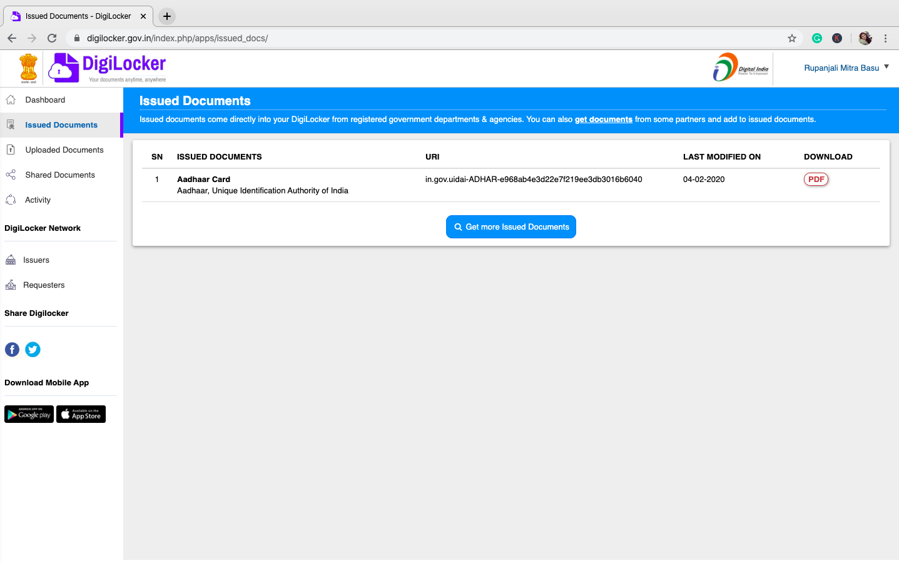Image resolution: width=899 pixels, height=563 pixels.
Task: Click the browser forward arrow
Action: coord(32,38)
